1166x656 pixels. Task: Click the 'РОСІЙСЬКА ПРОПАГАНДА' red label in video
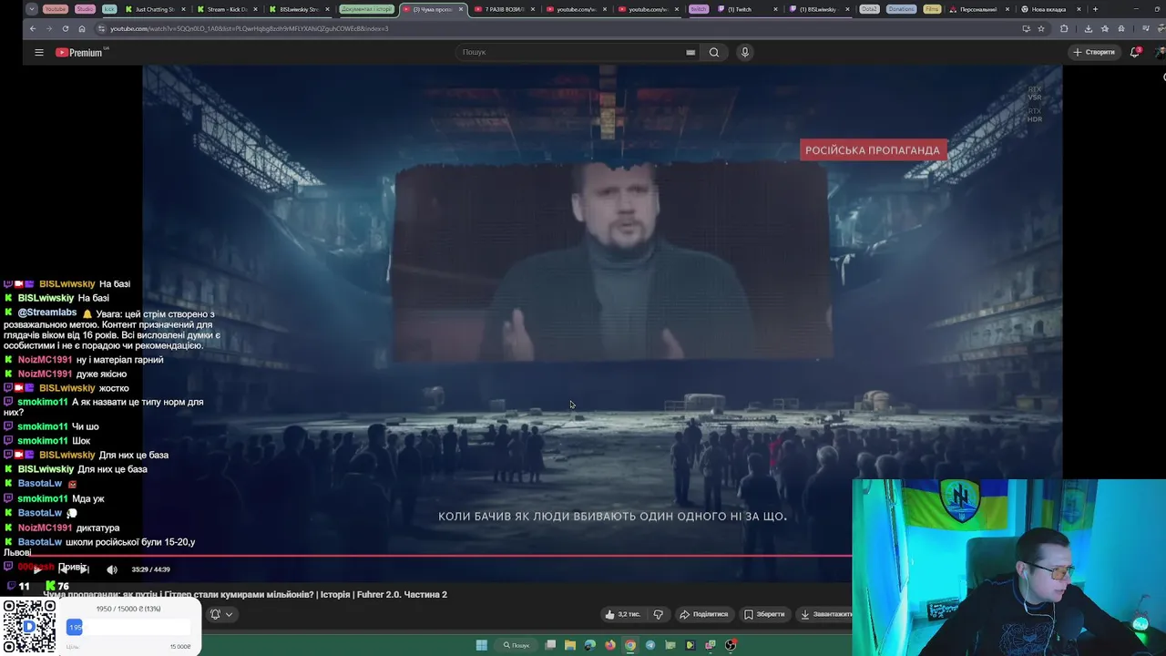(873, 150)
